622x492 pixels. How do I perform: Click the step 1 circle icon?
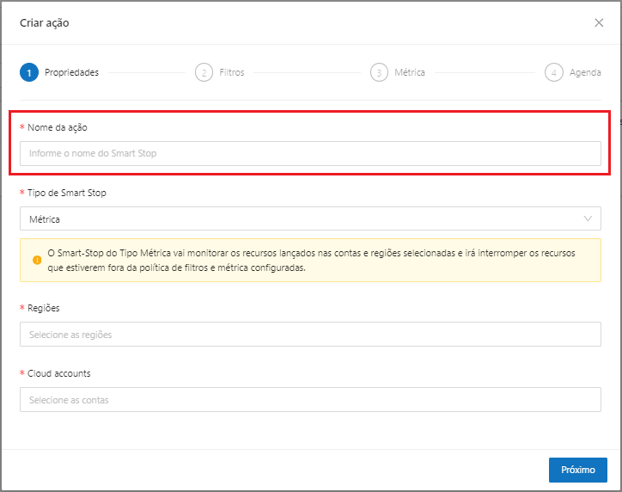28,73
